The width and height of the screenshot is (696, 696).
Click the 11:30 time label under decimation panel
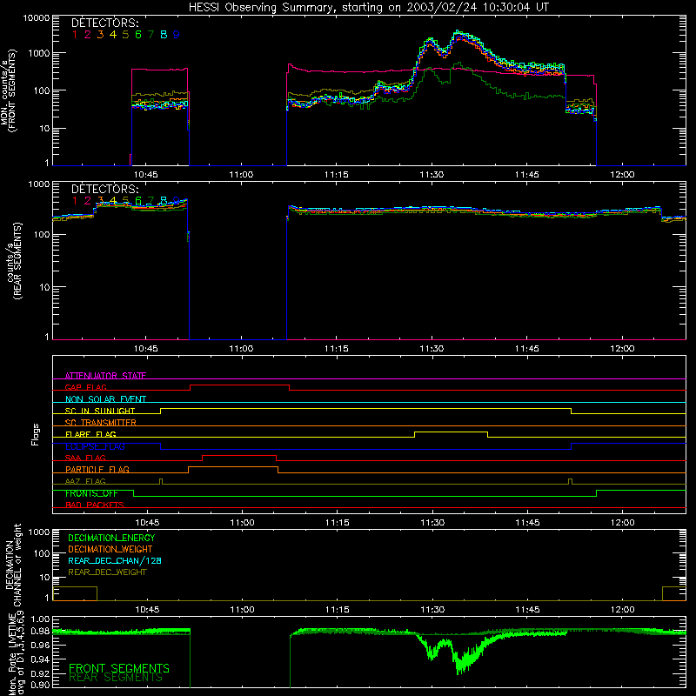[432, 610]
